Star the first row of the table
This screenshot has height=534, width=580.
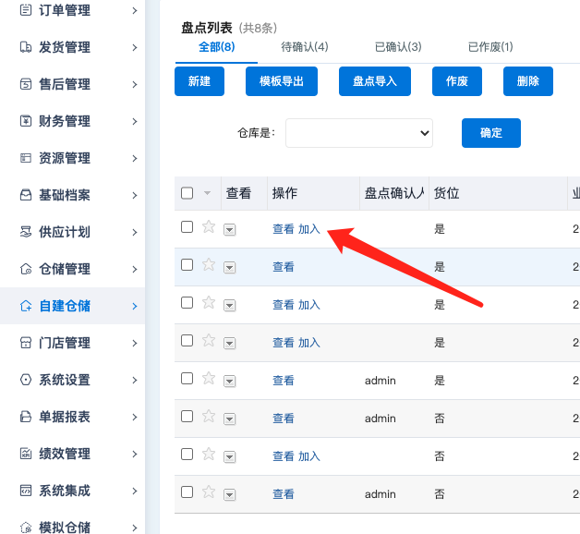pos(209,226)
